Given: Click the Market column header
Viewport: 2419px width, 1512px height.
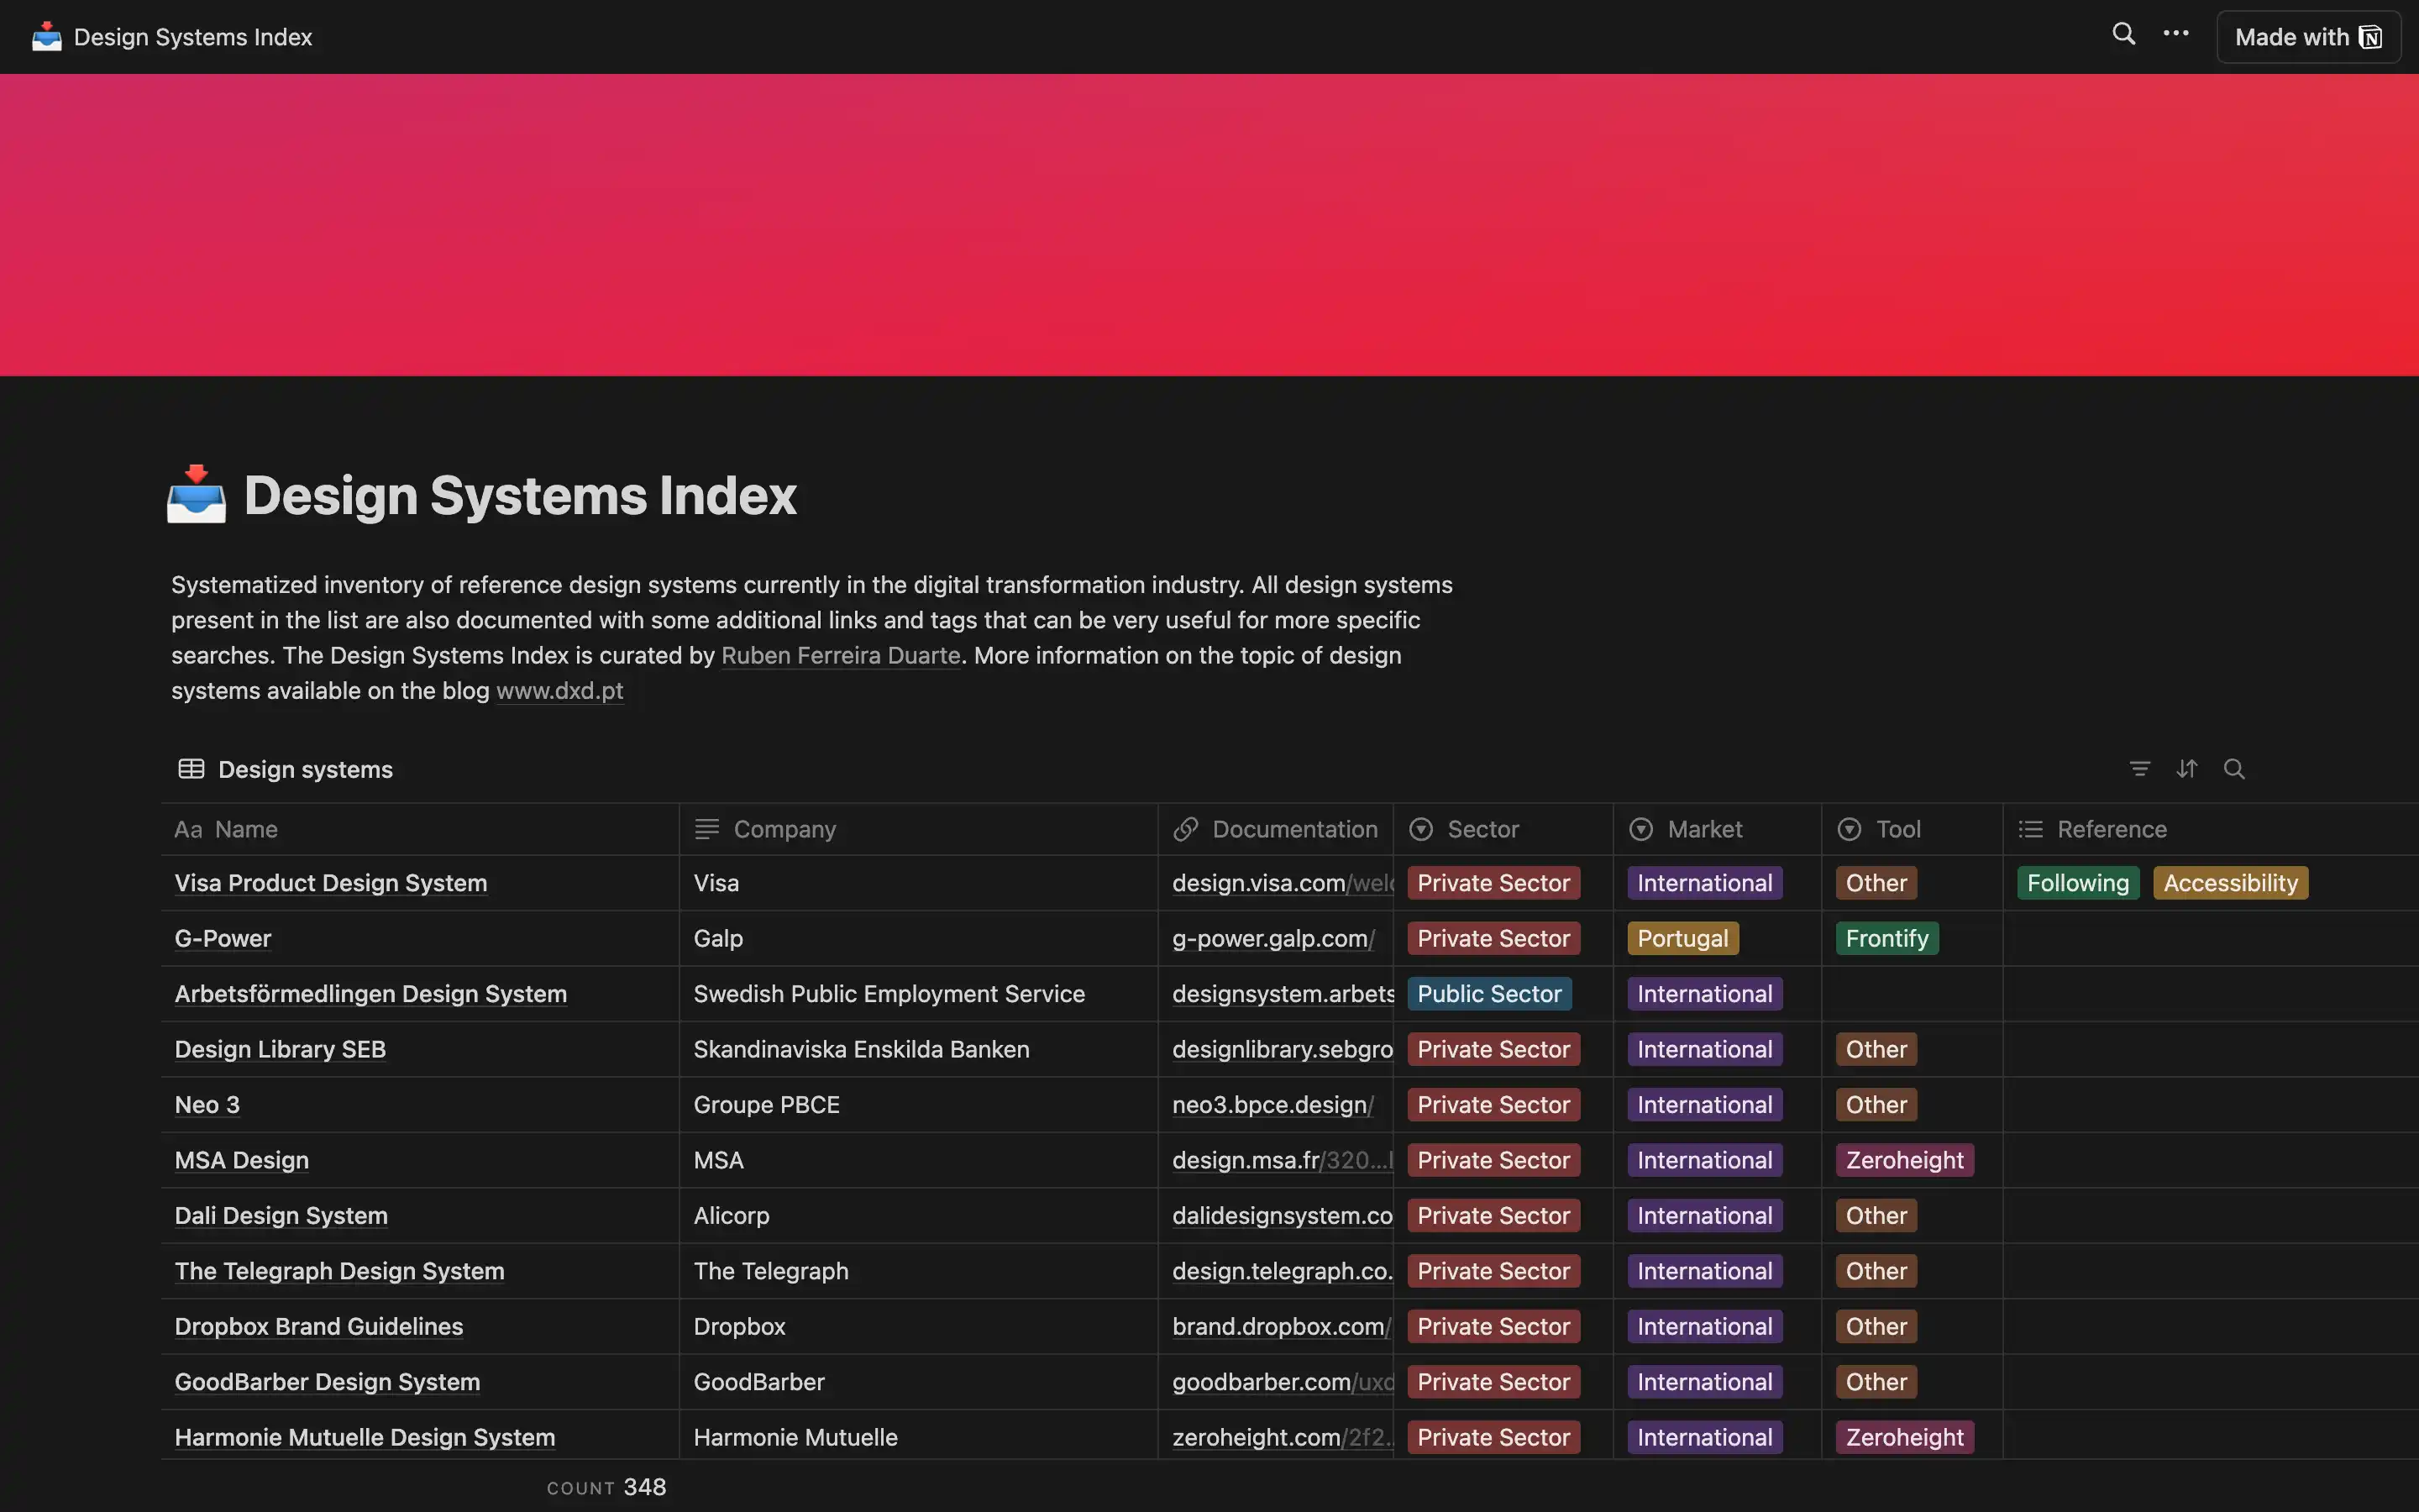Looking at the screenshot, I should pyautogui.click(x=1718, y=829).
